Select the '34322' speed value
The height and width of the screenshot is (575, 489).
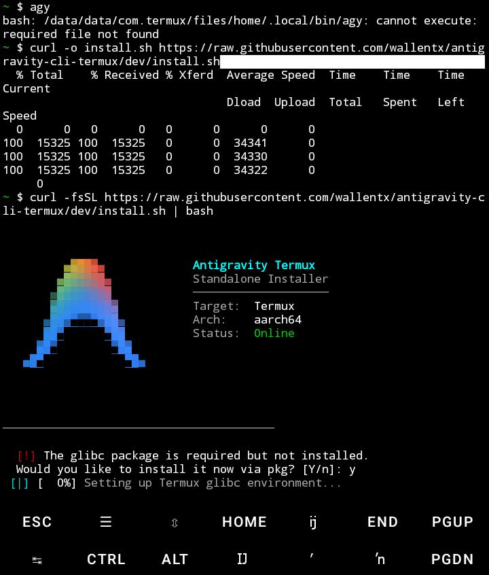coord(251,170)
